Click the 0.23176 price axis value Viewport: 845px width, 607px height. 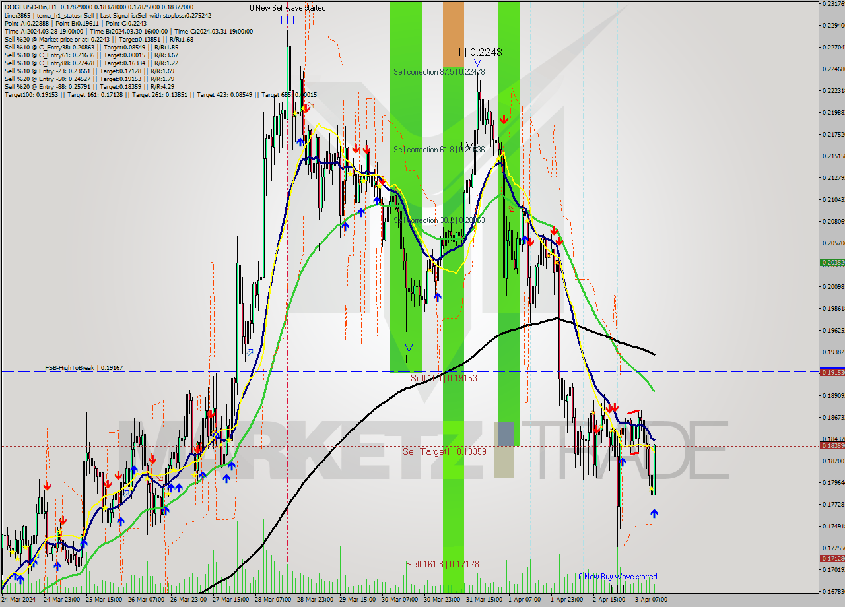(833, 4)
